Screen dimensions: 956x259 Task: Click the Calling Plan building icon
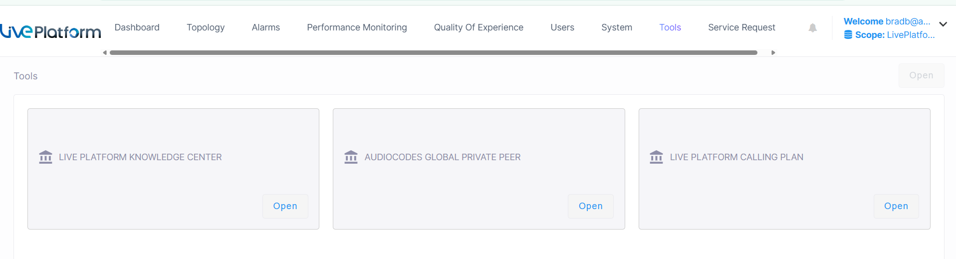point(656,157)
